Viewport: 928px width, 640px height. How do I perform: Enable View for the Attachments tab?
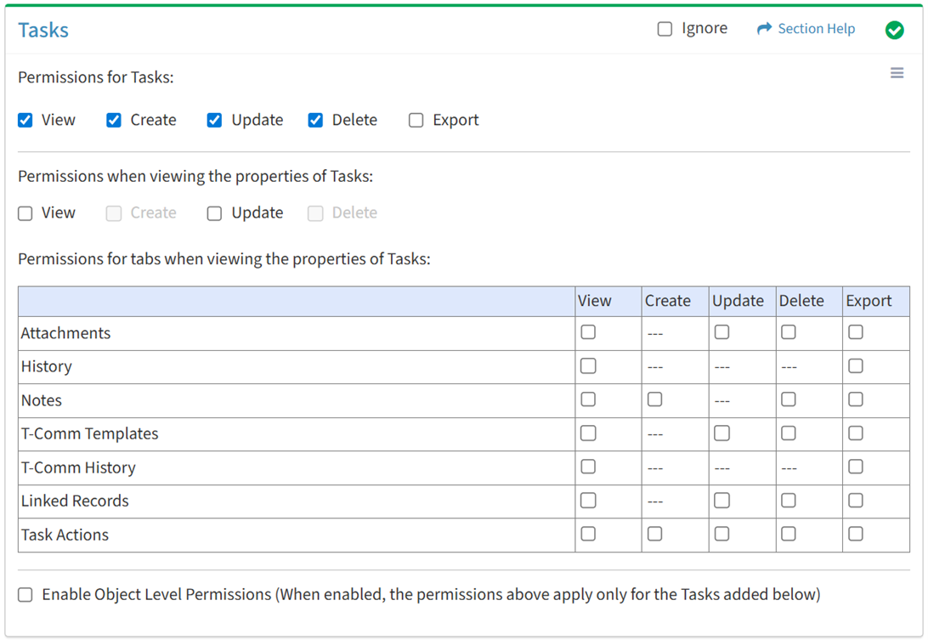pos(588,332)
